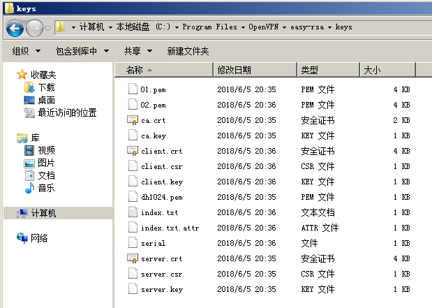
Task: Select the client.csr file icon
Action: (133, 166)
